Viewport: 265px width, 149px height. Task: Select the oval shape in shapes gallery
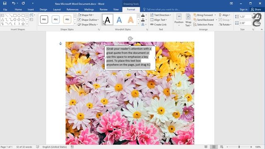point(19,16)
